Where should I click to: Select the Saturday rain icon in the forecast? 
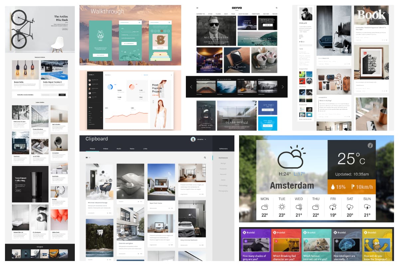click(x=349, y=207)
